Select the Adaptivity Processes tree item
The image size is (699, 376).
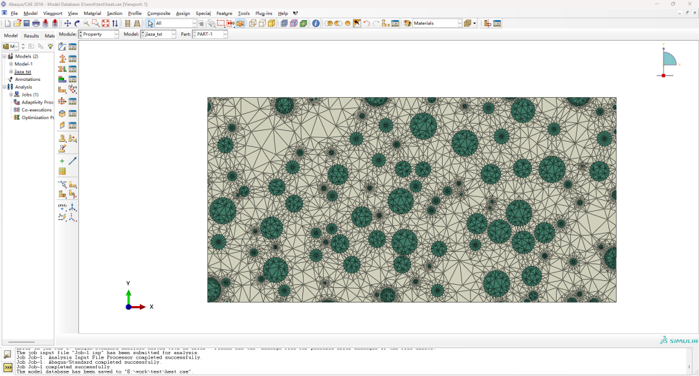[38, 102]
